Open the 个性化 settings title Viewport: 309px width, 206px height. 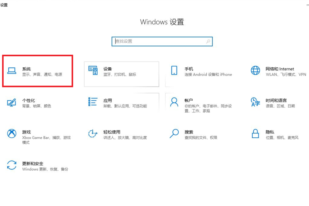28,100
